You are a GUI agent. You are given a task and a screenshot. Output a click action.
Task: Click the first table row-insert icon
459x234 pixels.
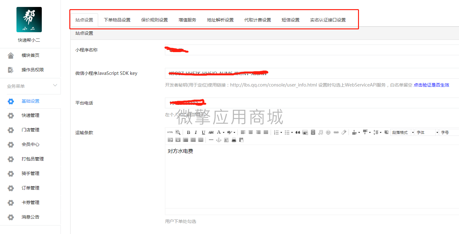point(170,140)
